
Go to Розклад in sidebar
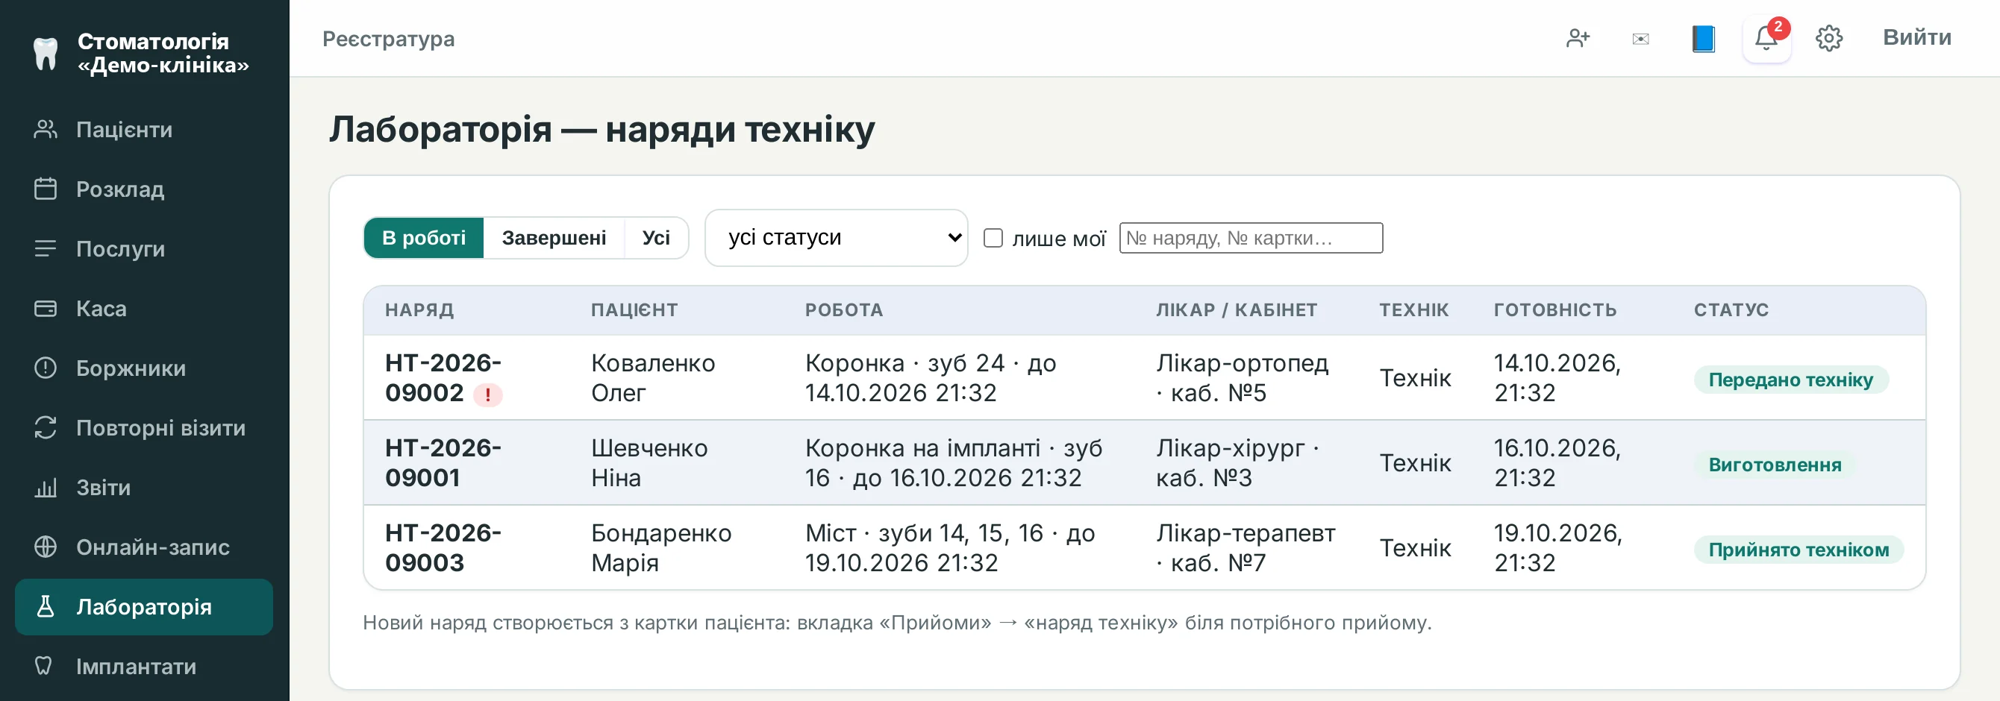tap(143, 189)
